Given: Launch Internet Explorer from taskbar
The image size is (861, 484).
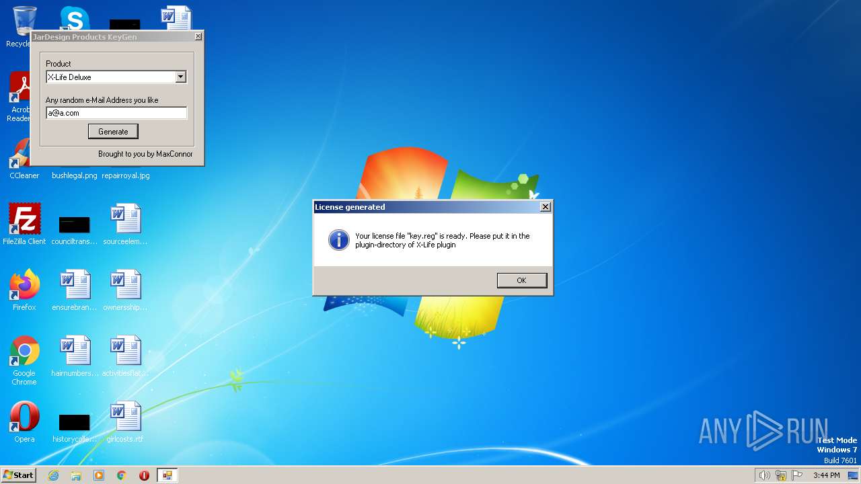Looking at the screenshot, I should pyautogui.click(x=53, y=475).
